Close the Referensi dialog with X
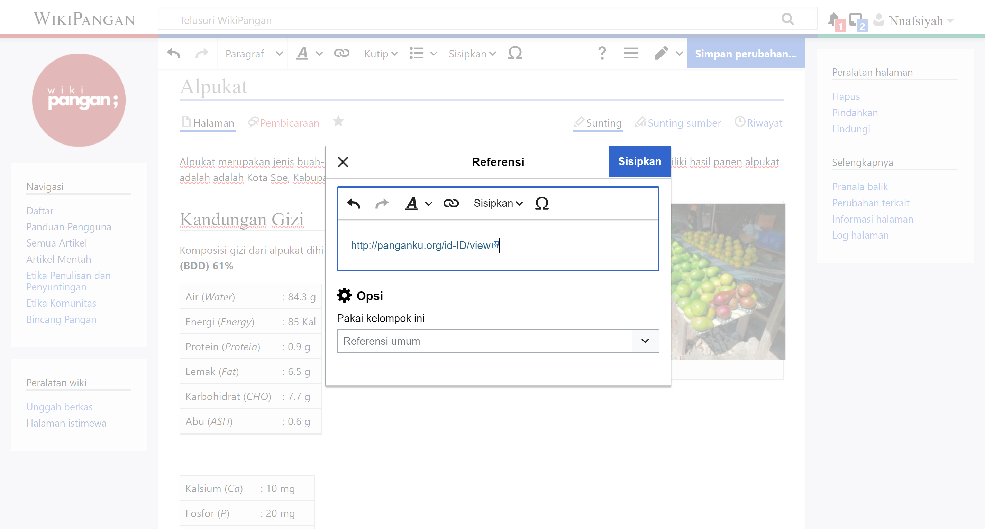 [343, 162]
